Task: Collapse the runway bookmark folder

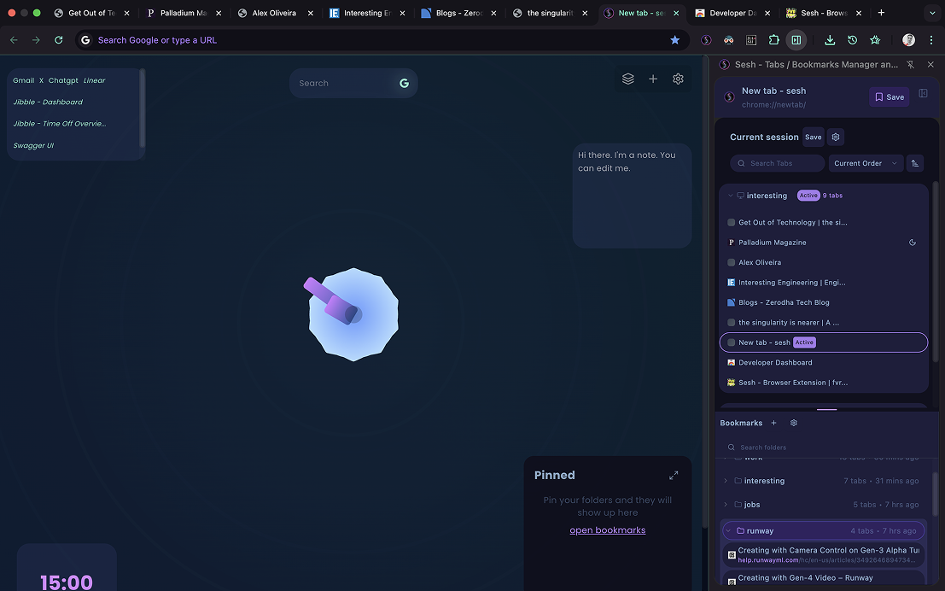Action: tap(728, 531)
